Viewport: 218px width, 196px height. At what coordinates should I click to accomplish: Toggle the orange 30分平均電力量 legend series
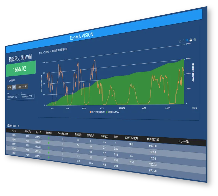coord(97,112)
